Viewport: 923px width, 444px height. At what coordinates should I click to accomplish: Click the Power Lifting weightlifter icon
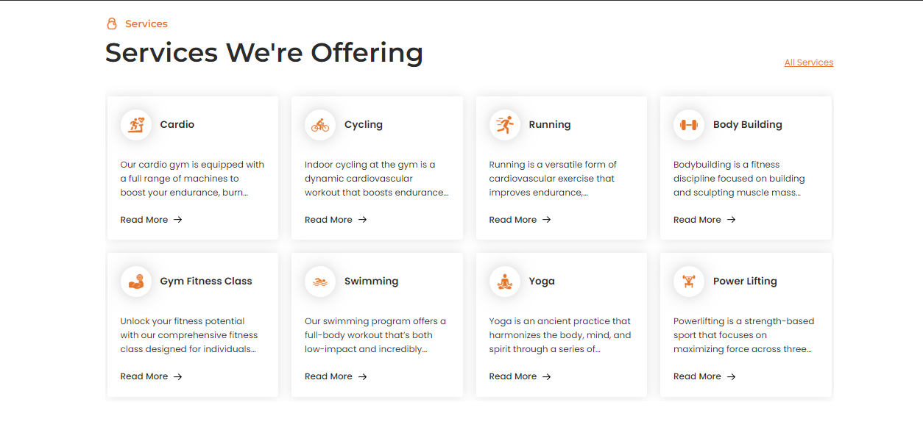689,282
